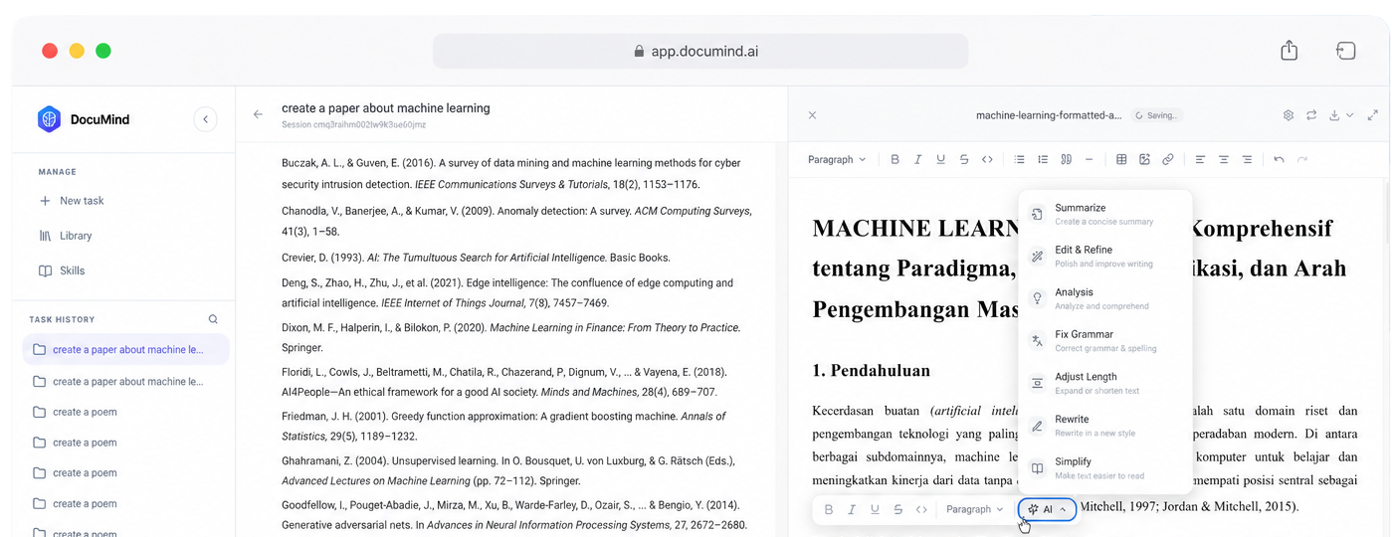
Task: Insert an image
Action: point(1144,159)
